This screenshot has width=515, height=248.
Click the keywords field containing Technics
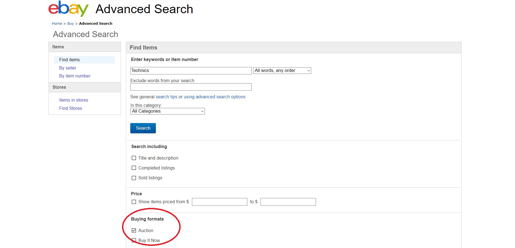(191, 71)
